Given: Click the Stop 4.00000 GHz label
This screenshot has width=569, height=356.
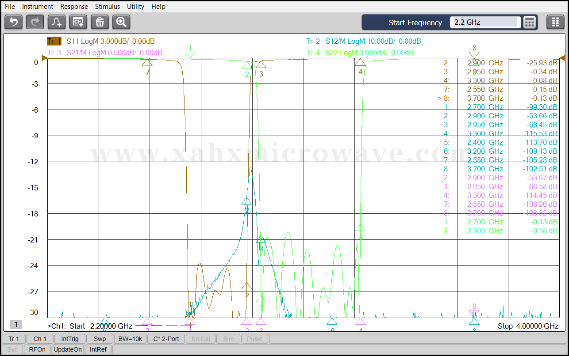Looking at the screenshot, I should click(x=528, y=326).
